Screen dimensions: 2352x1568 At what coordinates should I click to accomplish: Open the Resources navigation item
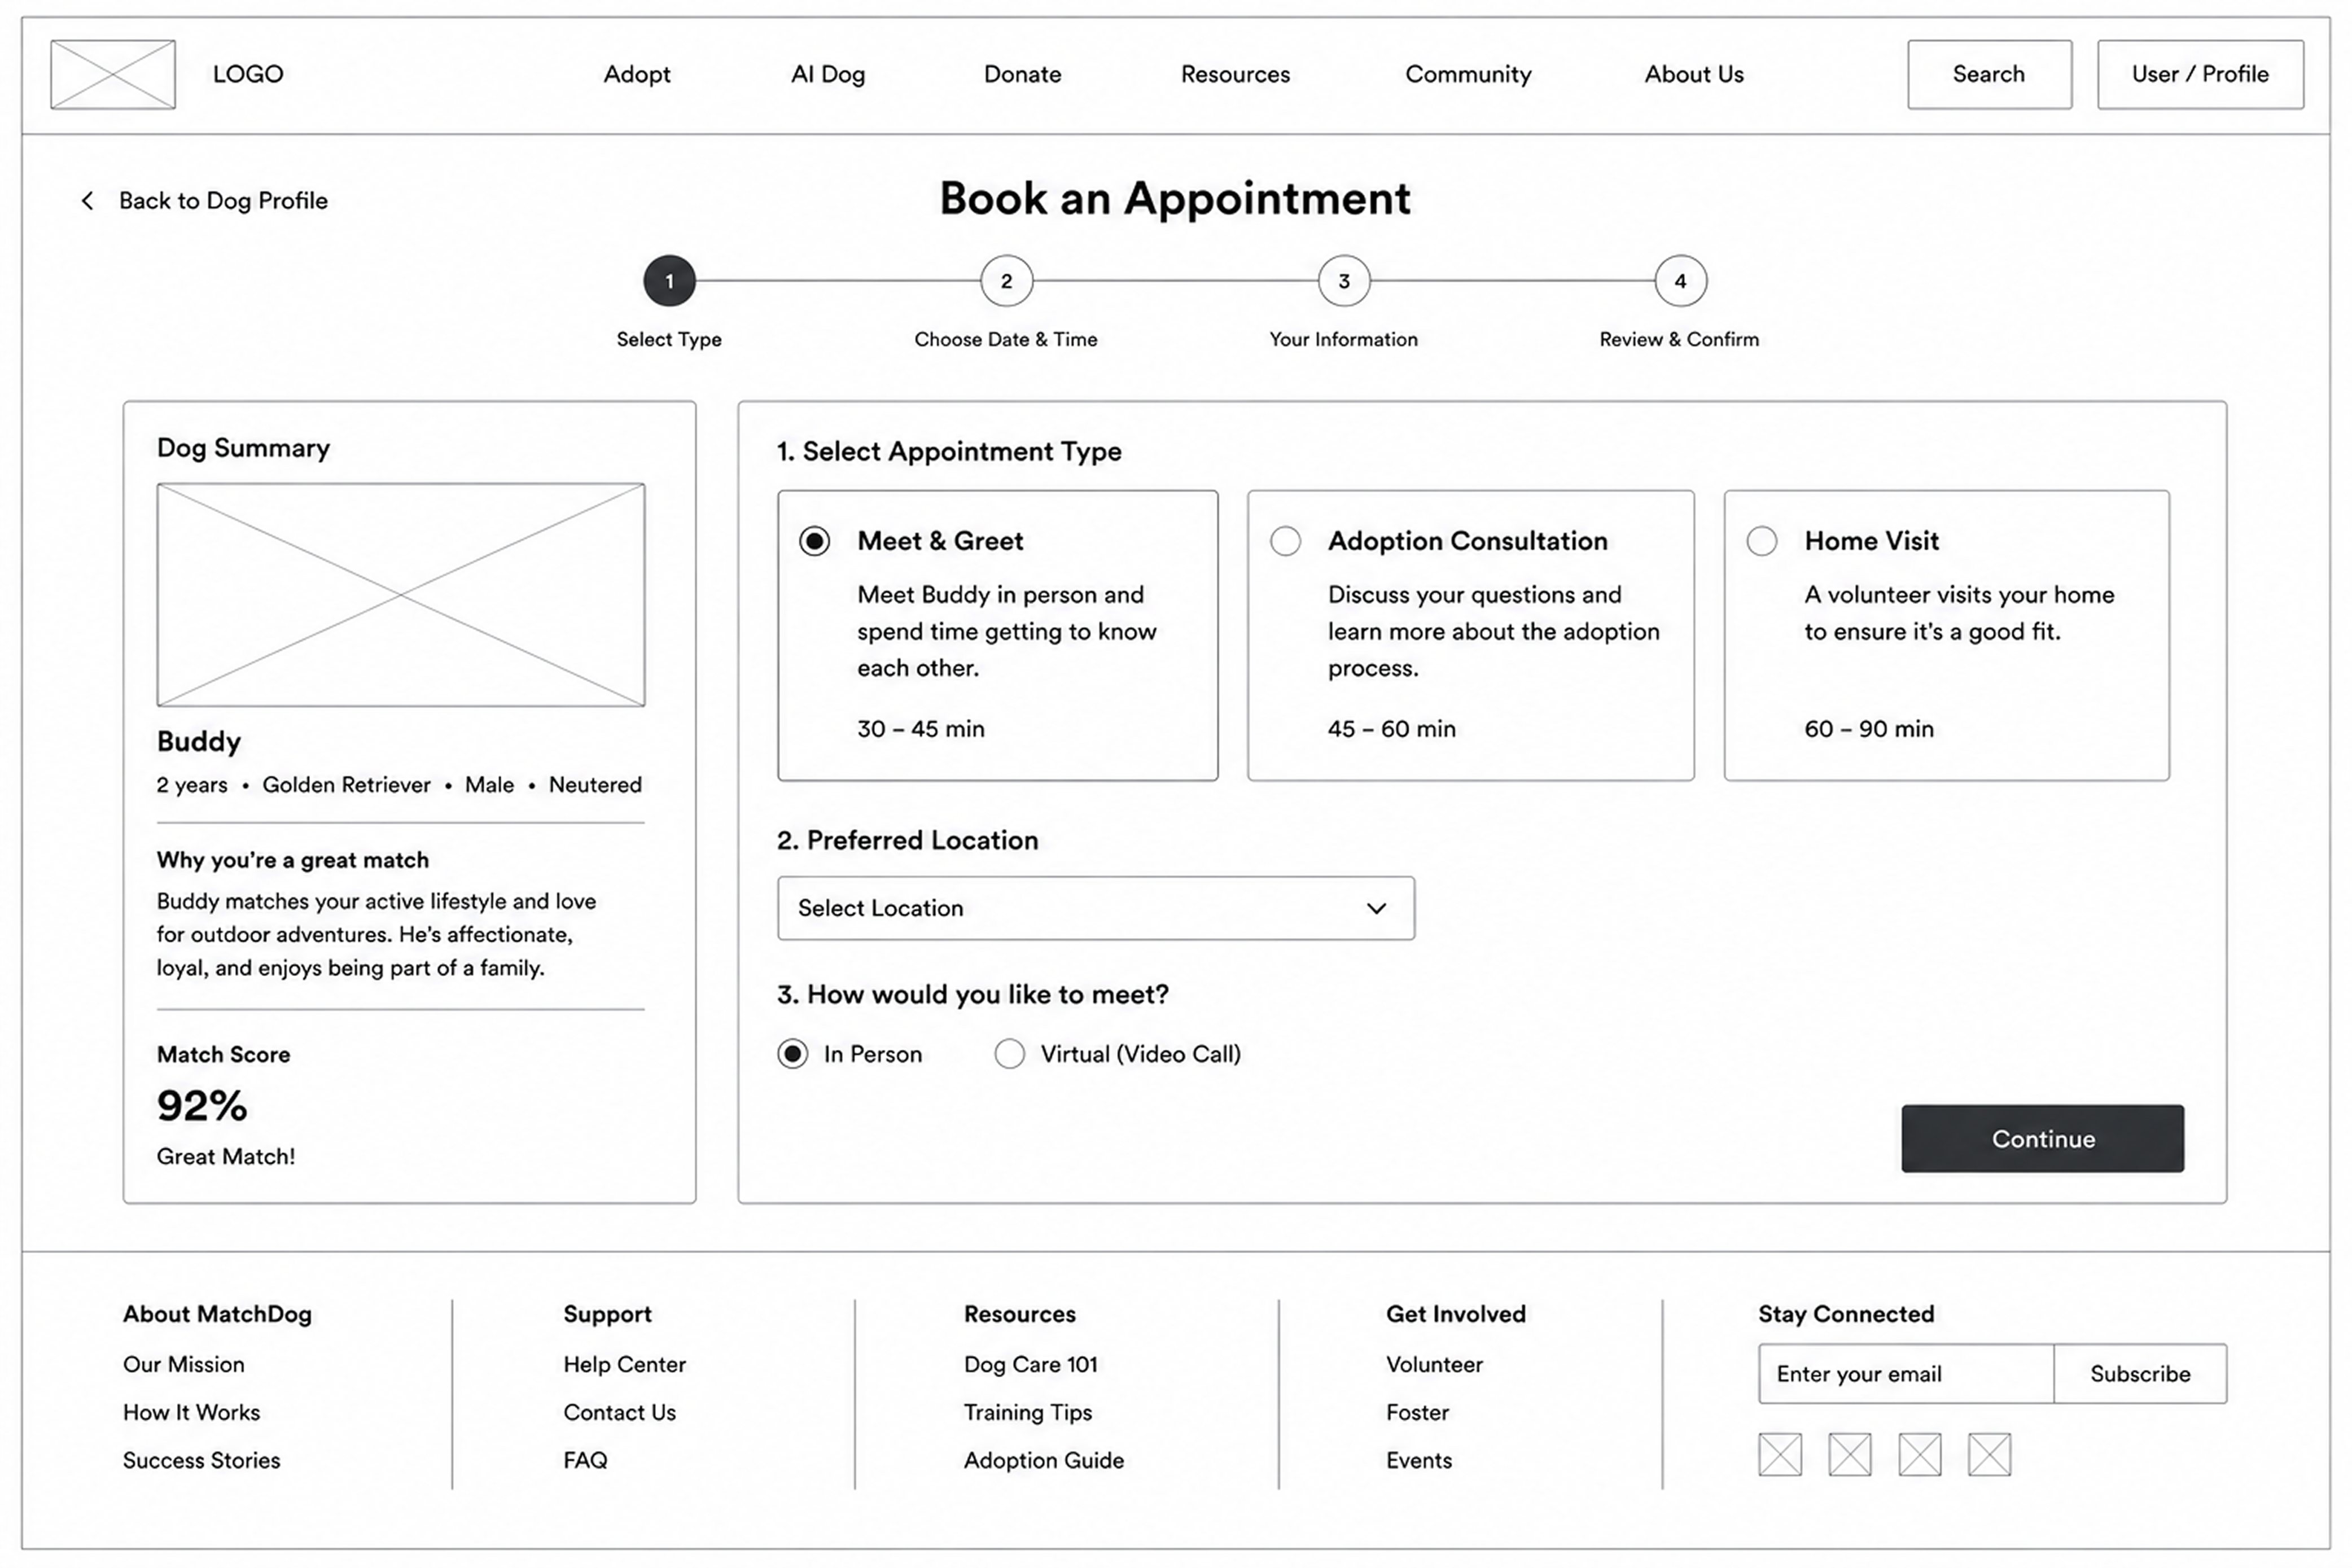1236,74
